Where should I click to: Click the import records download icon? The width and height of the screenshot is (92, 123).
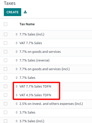click(25, 12)
